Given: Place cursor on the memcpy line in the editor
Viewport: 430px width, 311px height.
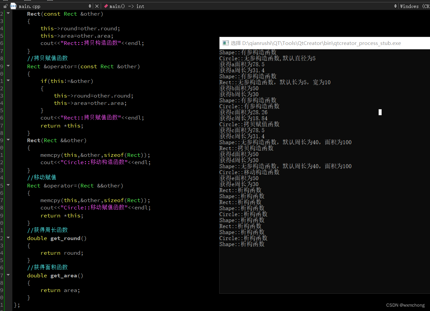Looking at the screenshot, I should (95, 155).
